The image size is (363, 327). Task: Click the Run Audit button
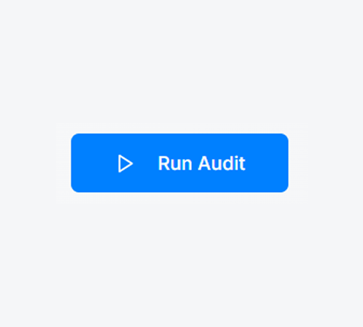(180, 163)
